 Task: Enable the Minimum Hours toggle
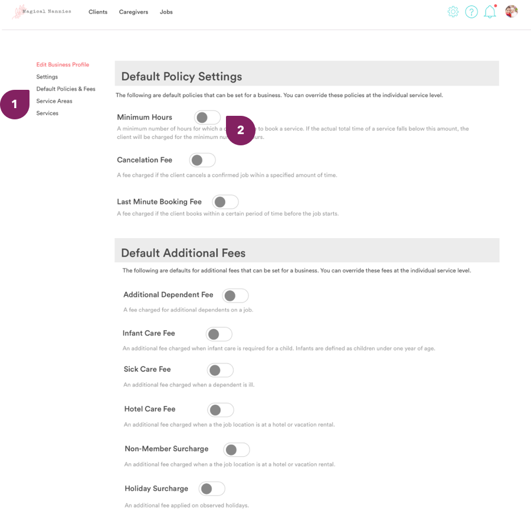coord(207,118)
